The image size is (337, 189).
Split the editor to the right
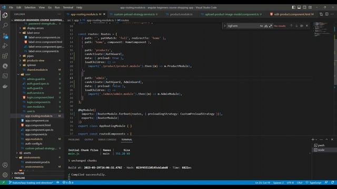(x=326, y=14)
